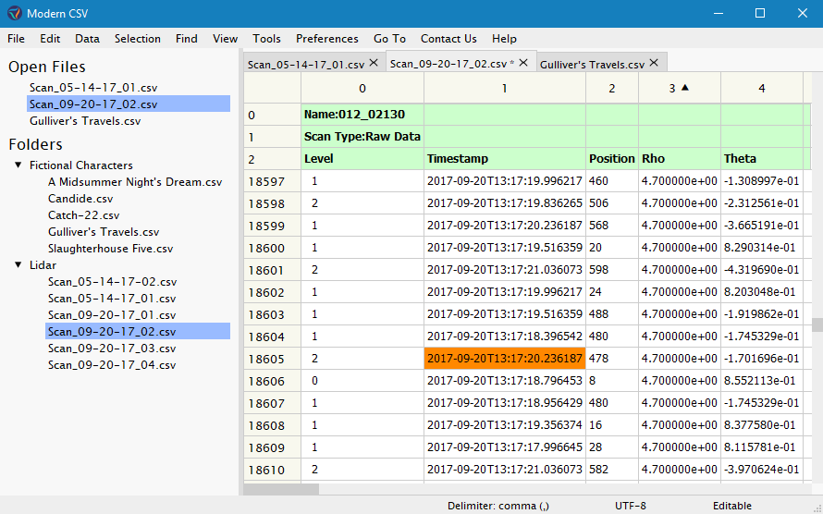Click the Editable status bar indicator
This screenshot has height=514, width=823.
point(731,506)
